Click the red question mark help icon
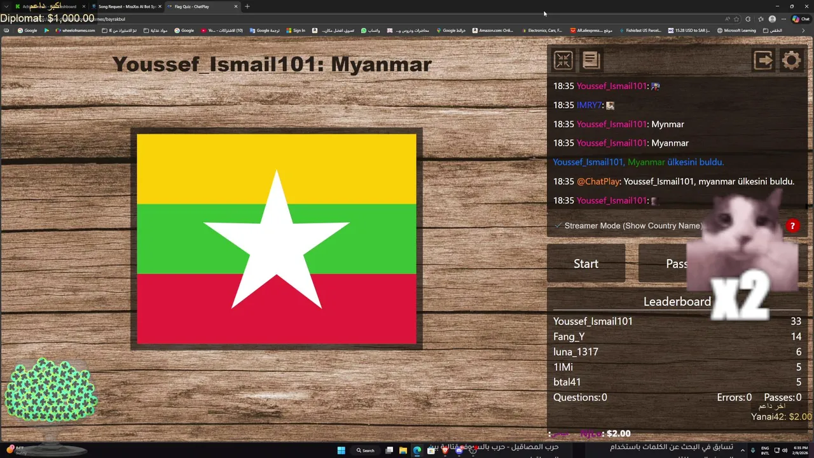The image size is (814, 458). pyautogui.click(x=792, y=226)
